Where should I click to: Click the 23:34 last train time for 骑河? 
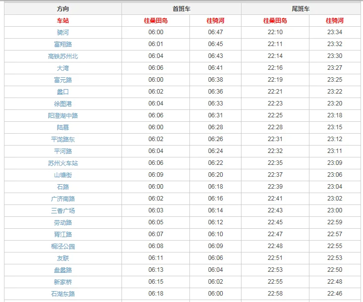pos(335,33)
